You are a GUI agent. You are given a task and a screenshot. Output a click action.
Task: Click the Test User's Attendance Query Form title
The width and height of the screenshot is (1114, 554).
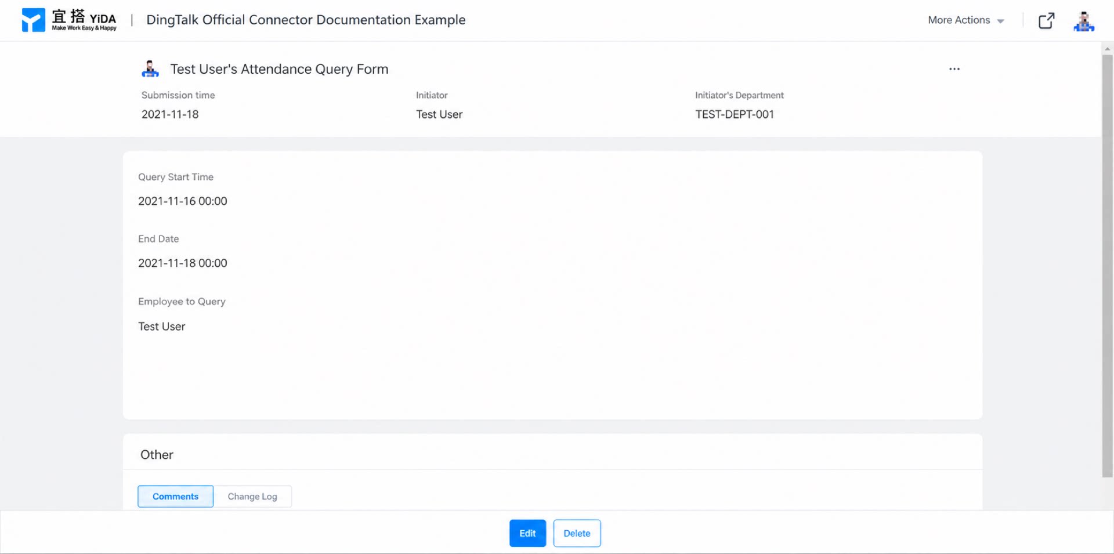pyautogui.click(x=279, y=69)
